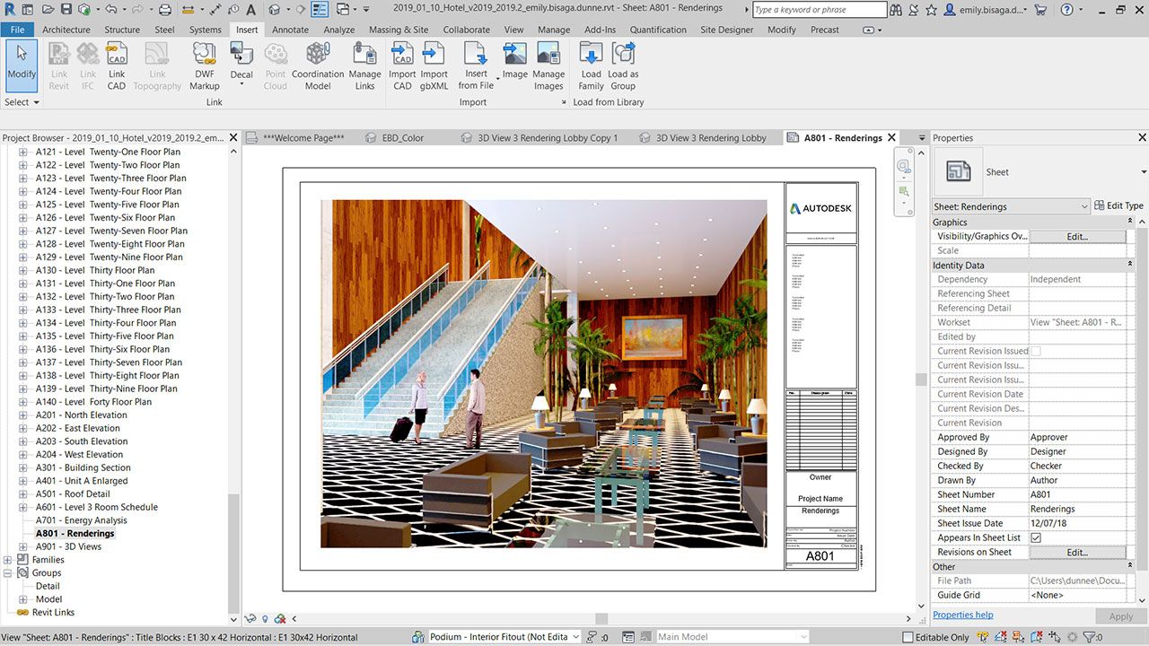Toggle Appears In Sheet List checkbox
The width and height of the screenshot is (1149, 646).
click(x=1036, y=537)
